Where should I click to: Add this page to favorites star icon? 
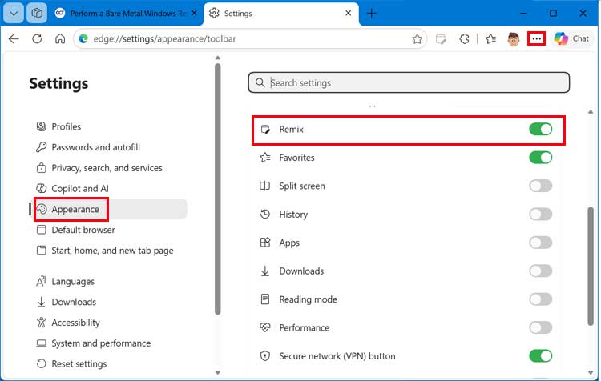click(417, 38)
